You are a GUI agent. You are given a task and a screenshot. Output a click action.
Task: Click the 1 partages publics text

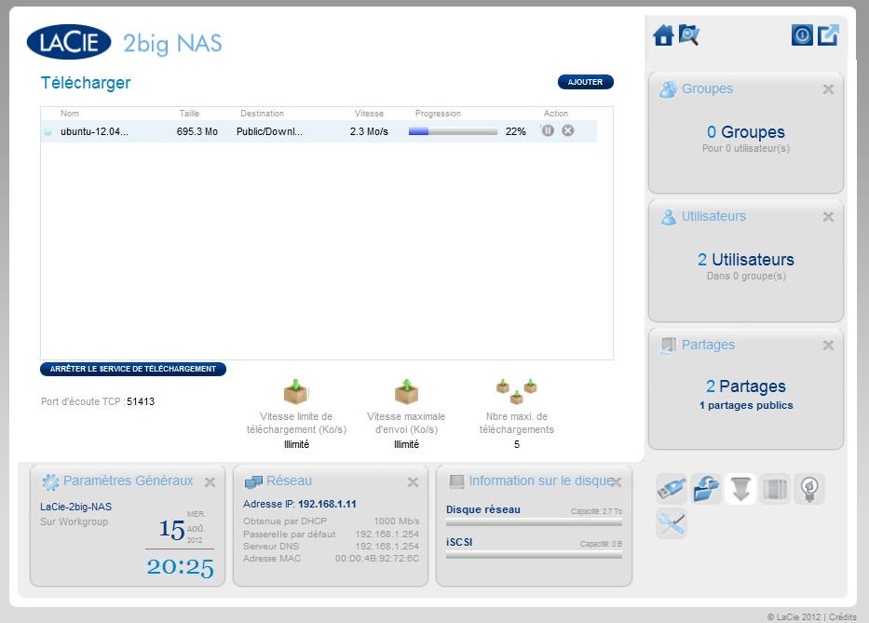click(x=746, y=405)
